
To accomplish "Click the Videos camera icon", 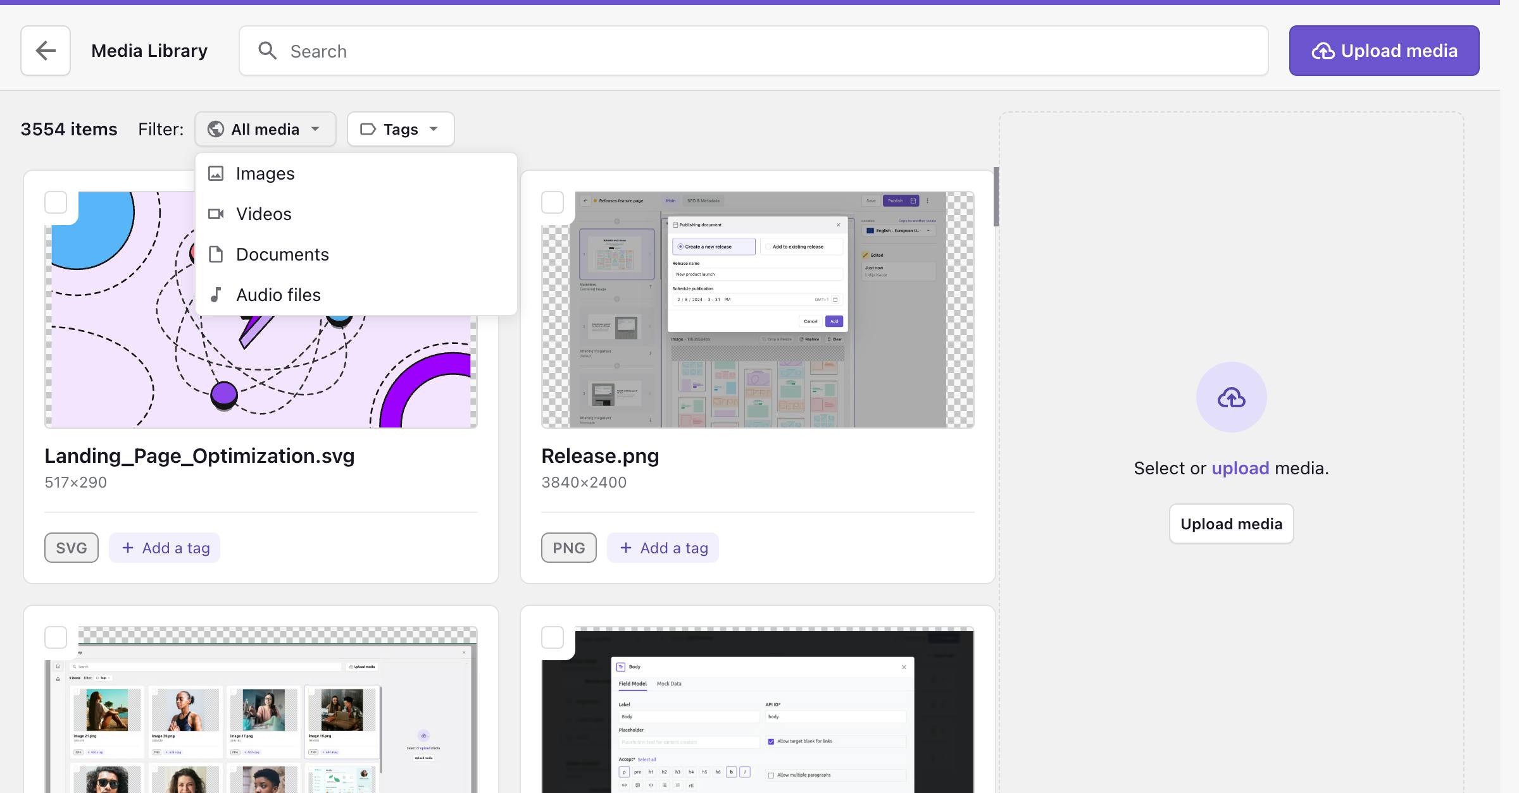I will pos(216,214).
